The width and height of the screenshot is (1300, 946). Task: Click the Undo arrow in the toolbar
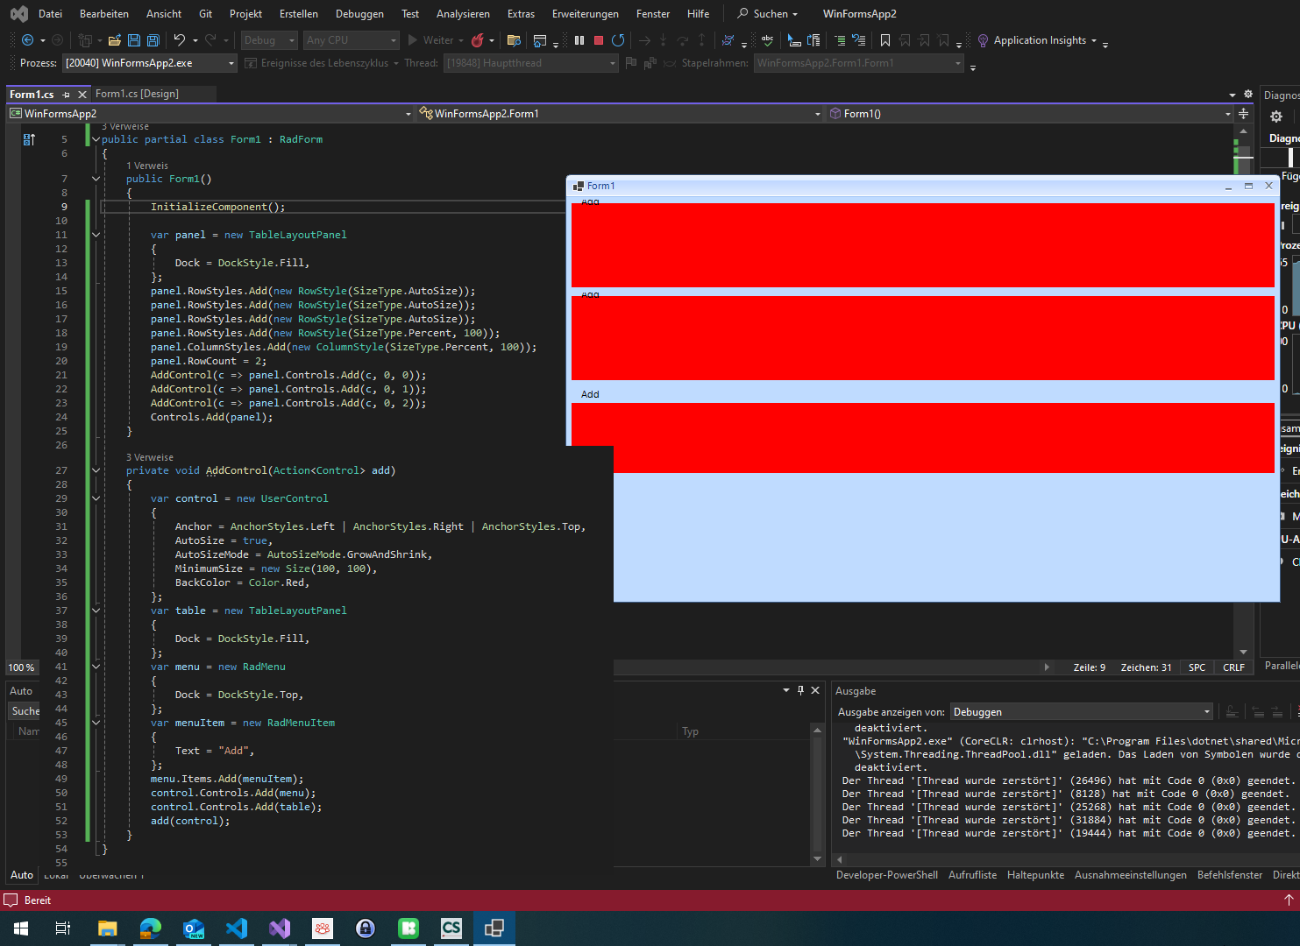180,40
